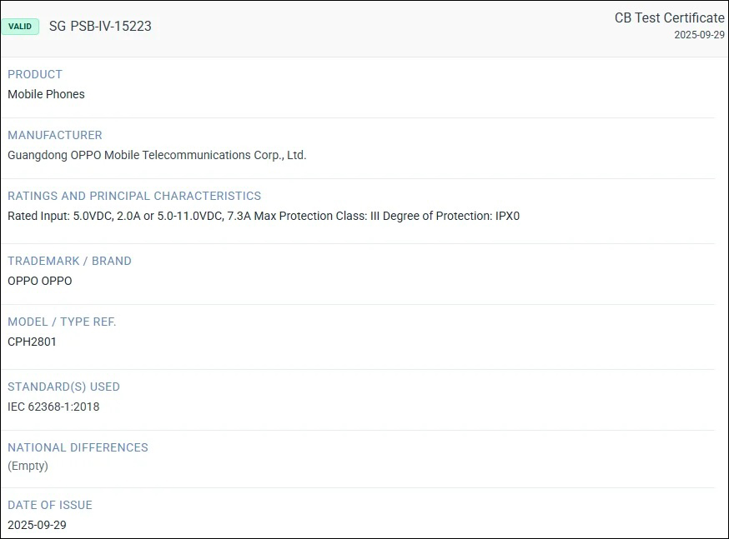Click the DATE OF ISSUE heading
729x539 pixels.
pyautogui.click(x=50, y=505)
